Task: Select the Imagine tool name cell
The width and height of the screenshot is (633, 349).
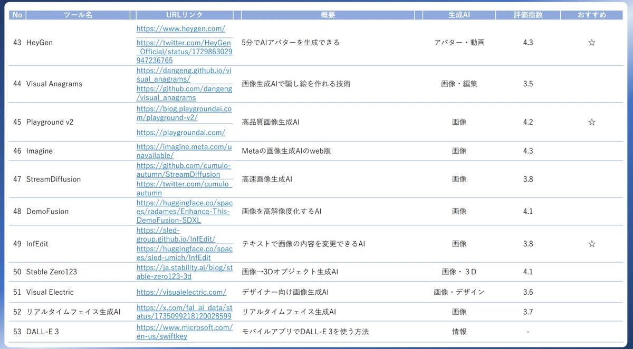Action: [x=40, y=151]
